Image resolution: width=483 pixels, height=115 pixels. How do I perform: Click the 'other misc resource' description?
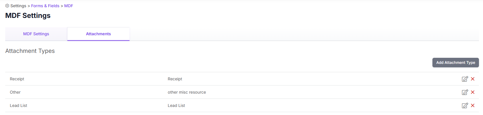click(187, 92)
